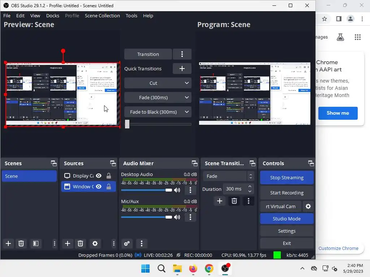Open Sources panel three-dot menu
The image size is (370, 277).
(114, 243)
